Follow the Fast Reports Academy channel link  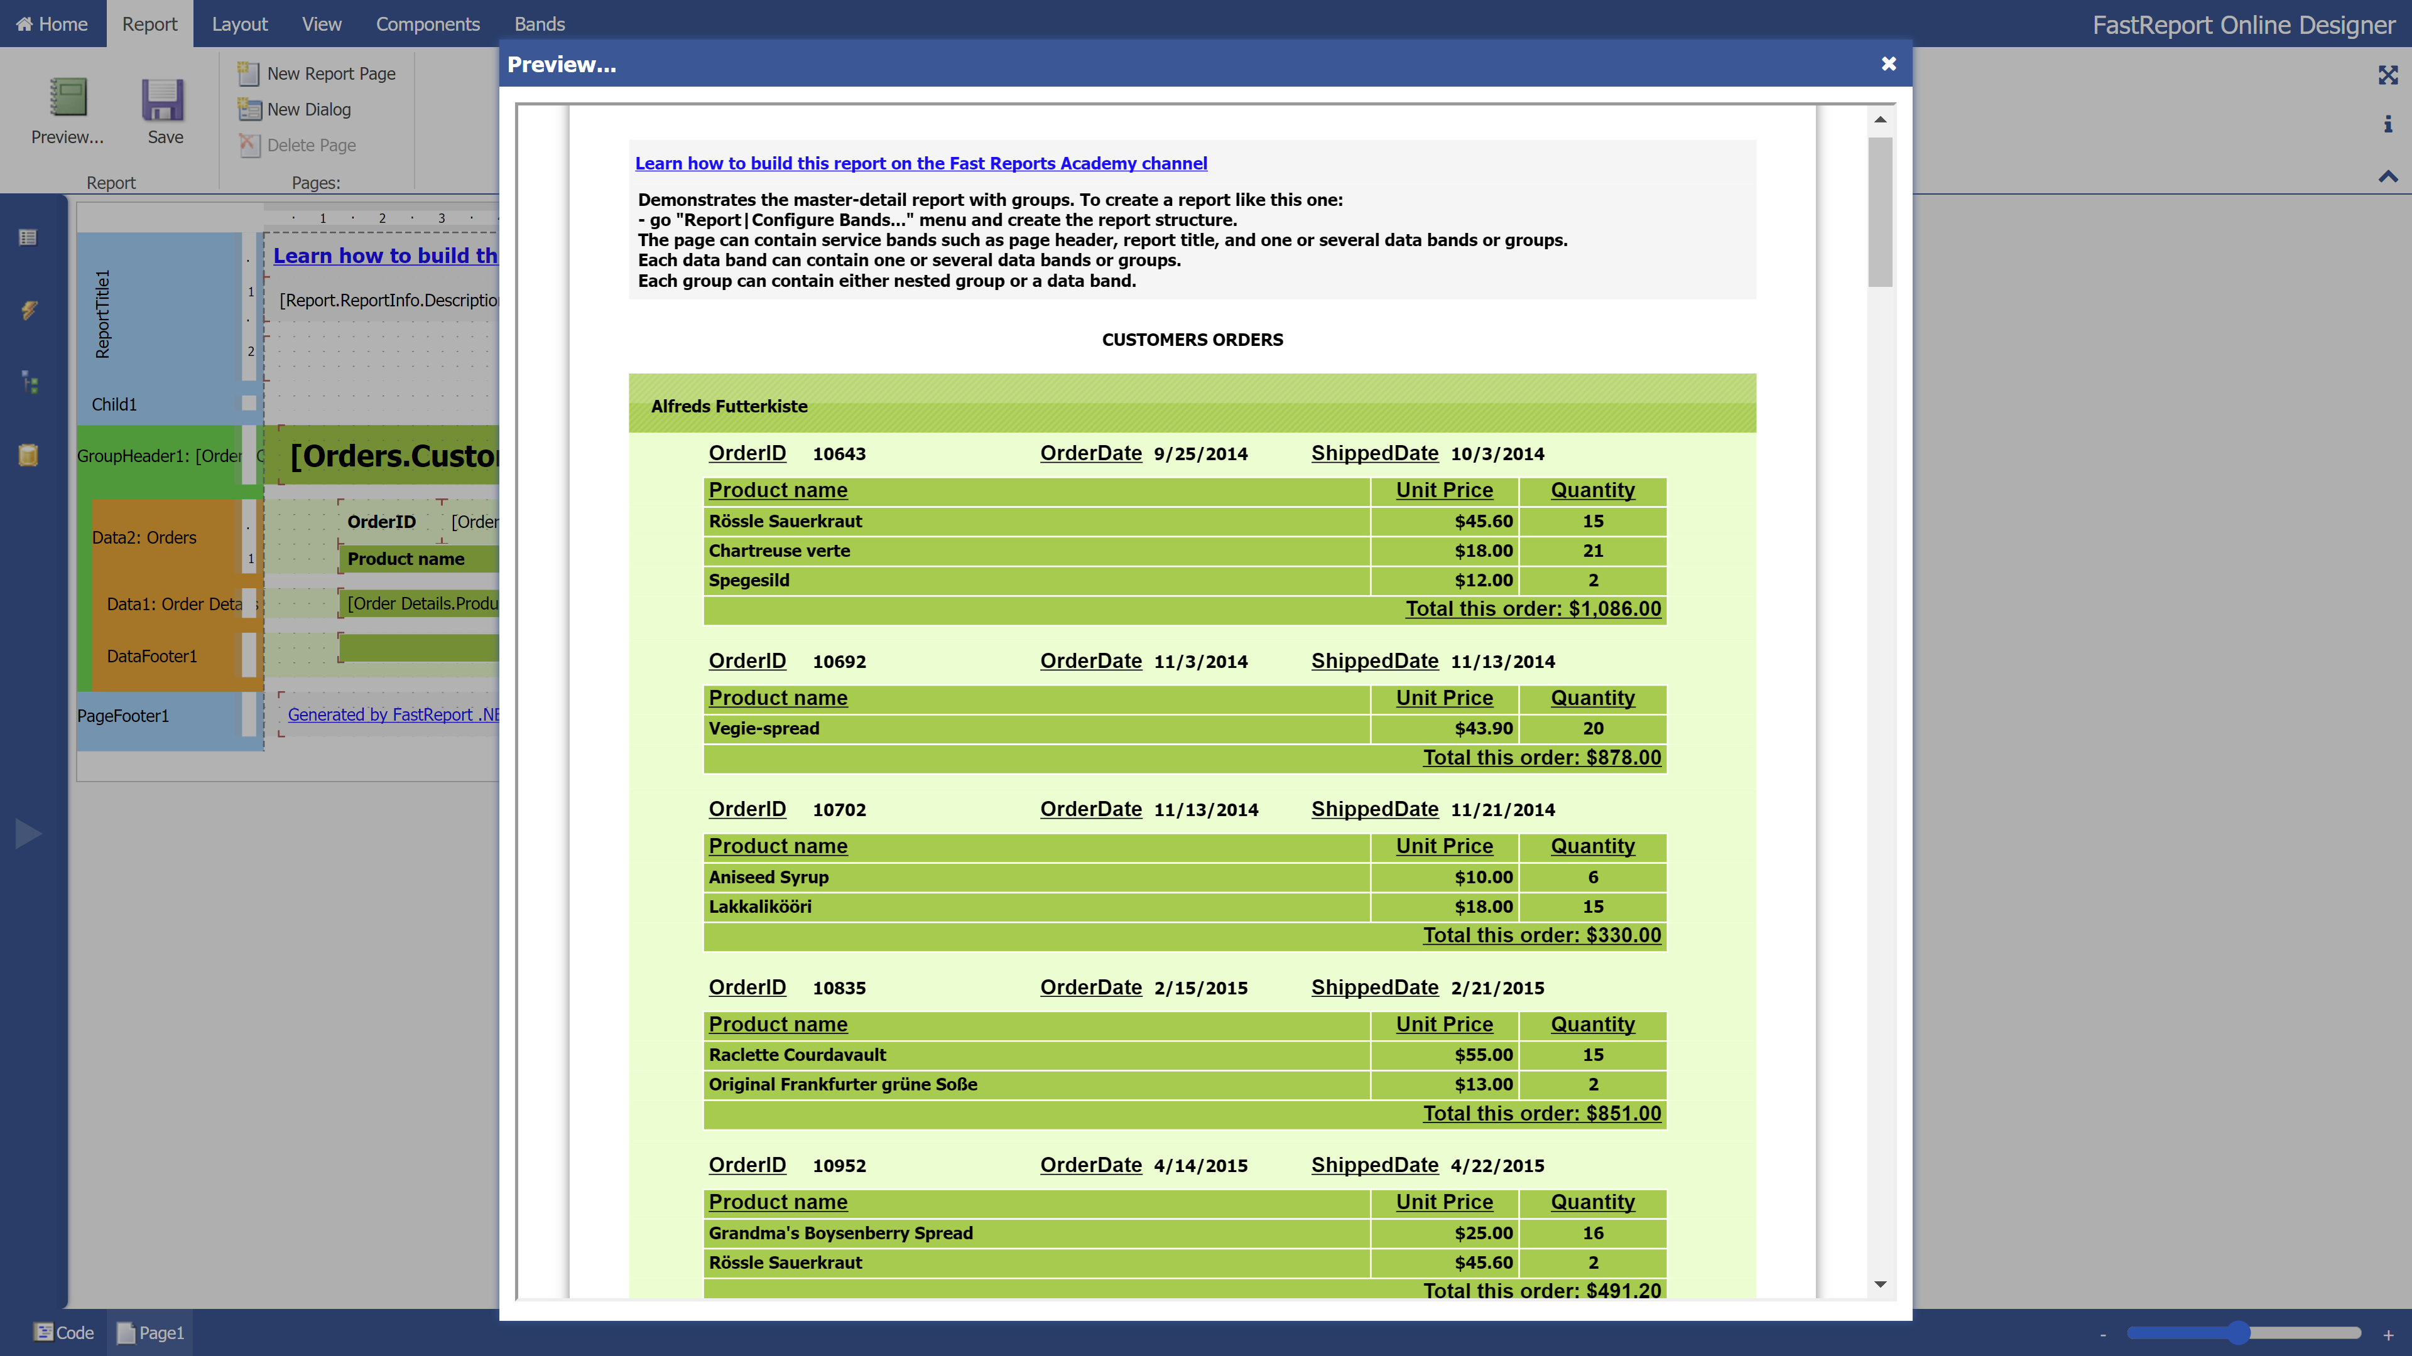pos(920,163)
